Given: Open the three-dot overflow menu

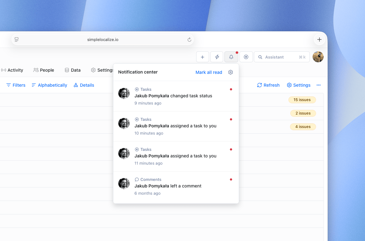Looking at the screenshot, I should [319, 85].
